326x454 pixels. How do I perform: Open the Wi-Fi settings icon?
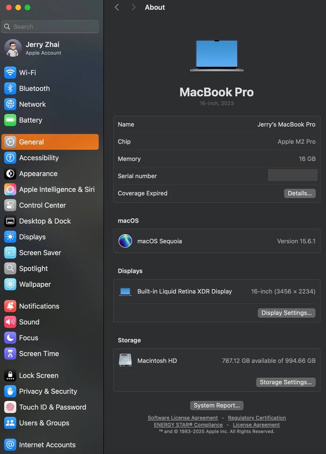(10, 73)
